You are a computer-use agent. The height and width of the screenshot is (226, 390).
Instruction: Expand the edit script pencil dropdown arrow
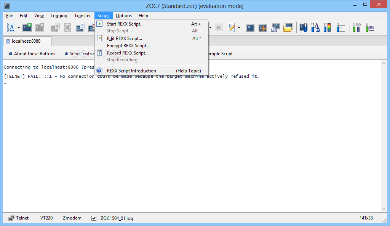239,27
